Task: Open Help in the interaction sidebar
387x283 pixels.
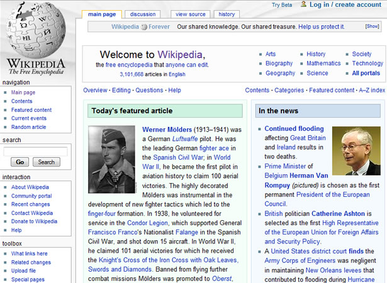Action: 16,230
